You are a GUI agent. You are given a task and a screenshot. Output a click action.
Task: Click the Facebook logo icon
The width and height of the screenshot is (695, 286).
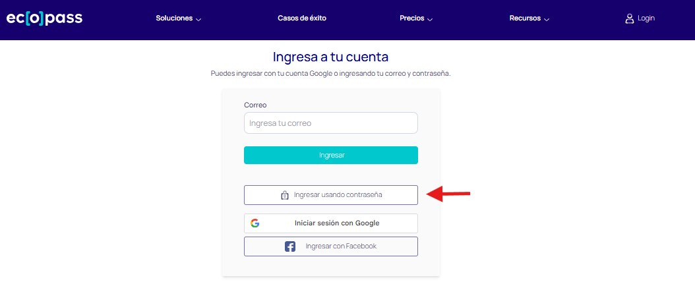click(290, 246)
